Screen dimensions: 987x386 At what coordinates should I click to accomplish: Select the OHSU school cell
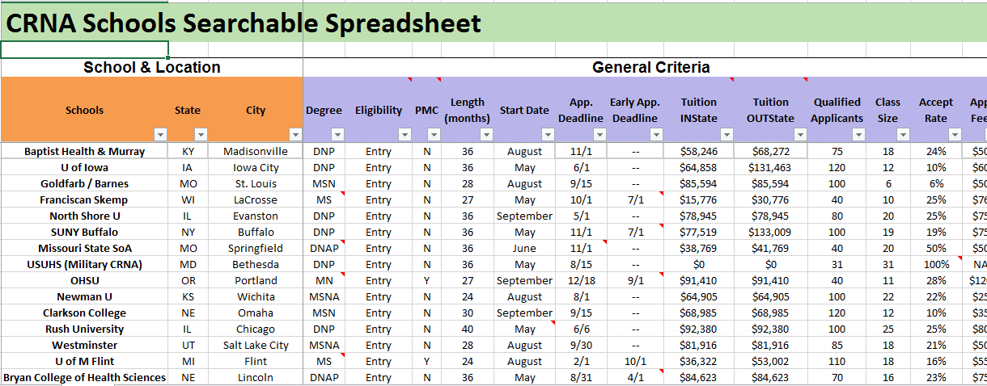point(84,280)
